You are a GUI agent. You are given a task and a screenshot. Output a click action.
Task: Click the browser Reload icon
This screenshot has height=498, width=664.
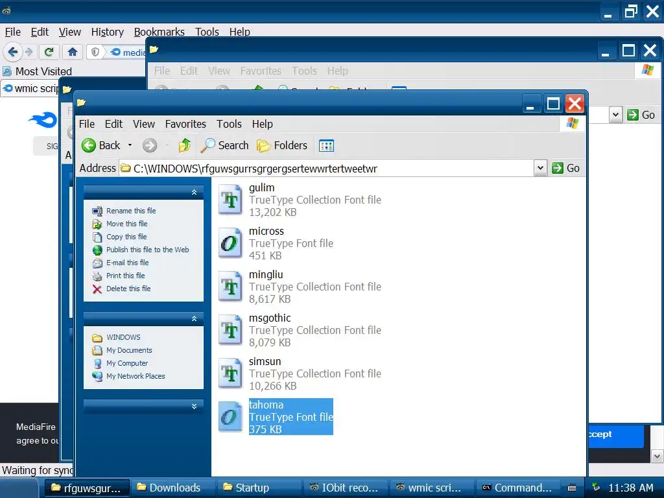(x=49, y=52)
